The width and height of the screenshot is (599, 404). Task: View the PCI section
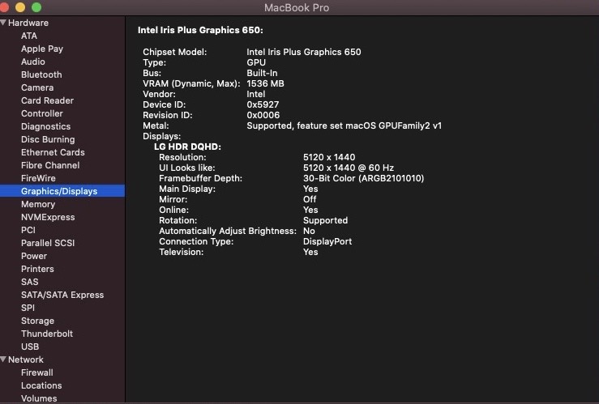tap(28, 231)
